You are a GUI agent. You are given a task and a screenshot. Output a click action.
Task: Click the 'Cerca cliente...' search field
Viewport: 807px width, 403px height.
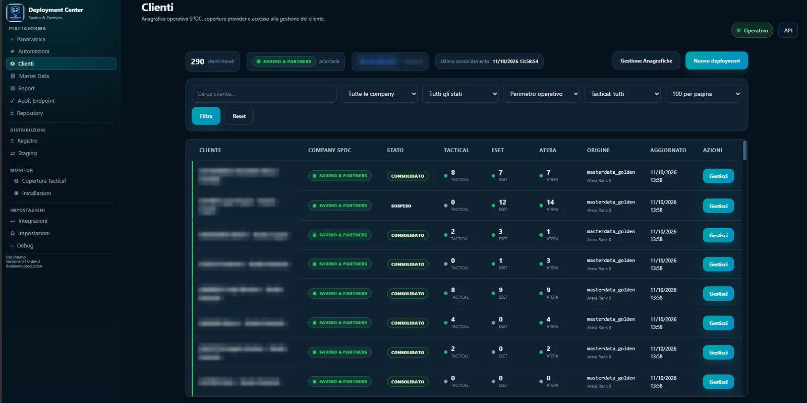pyautogui.click(x=264, y=94)
